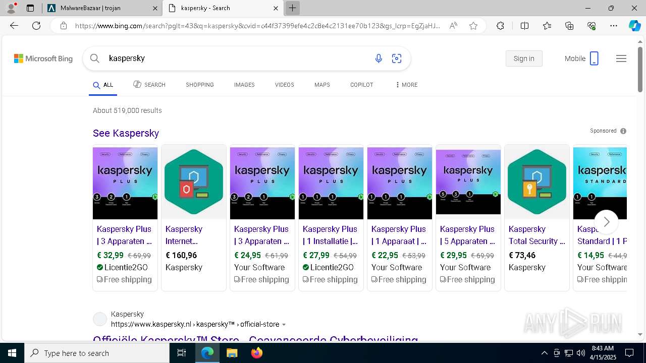646x363 pixels.
Task: Refresh the current page
Action: point(36,26)
